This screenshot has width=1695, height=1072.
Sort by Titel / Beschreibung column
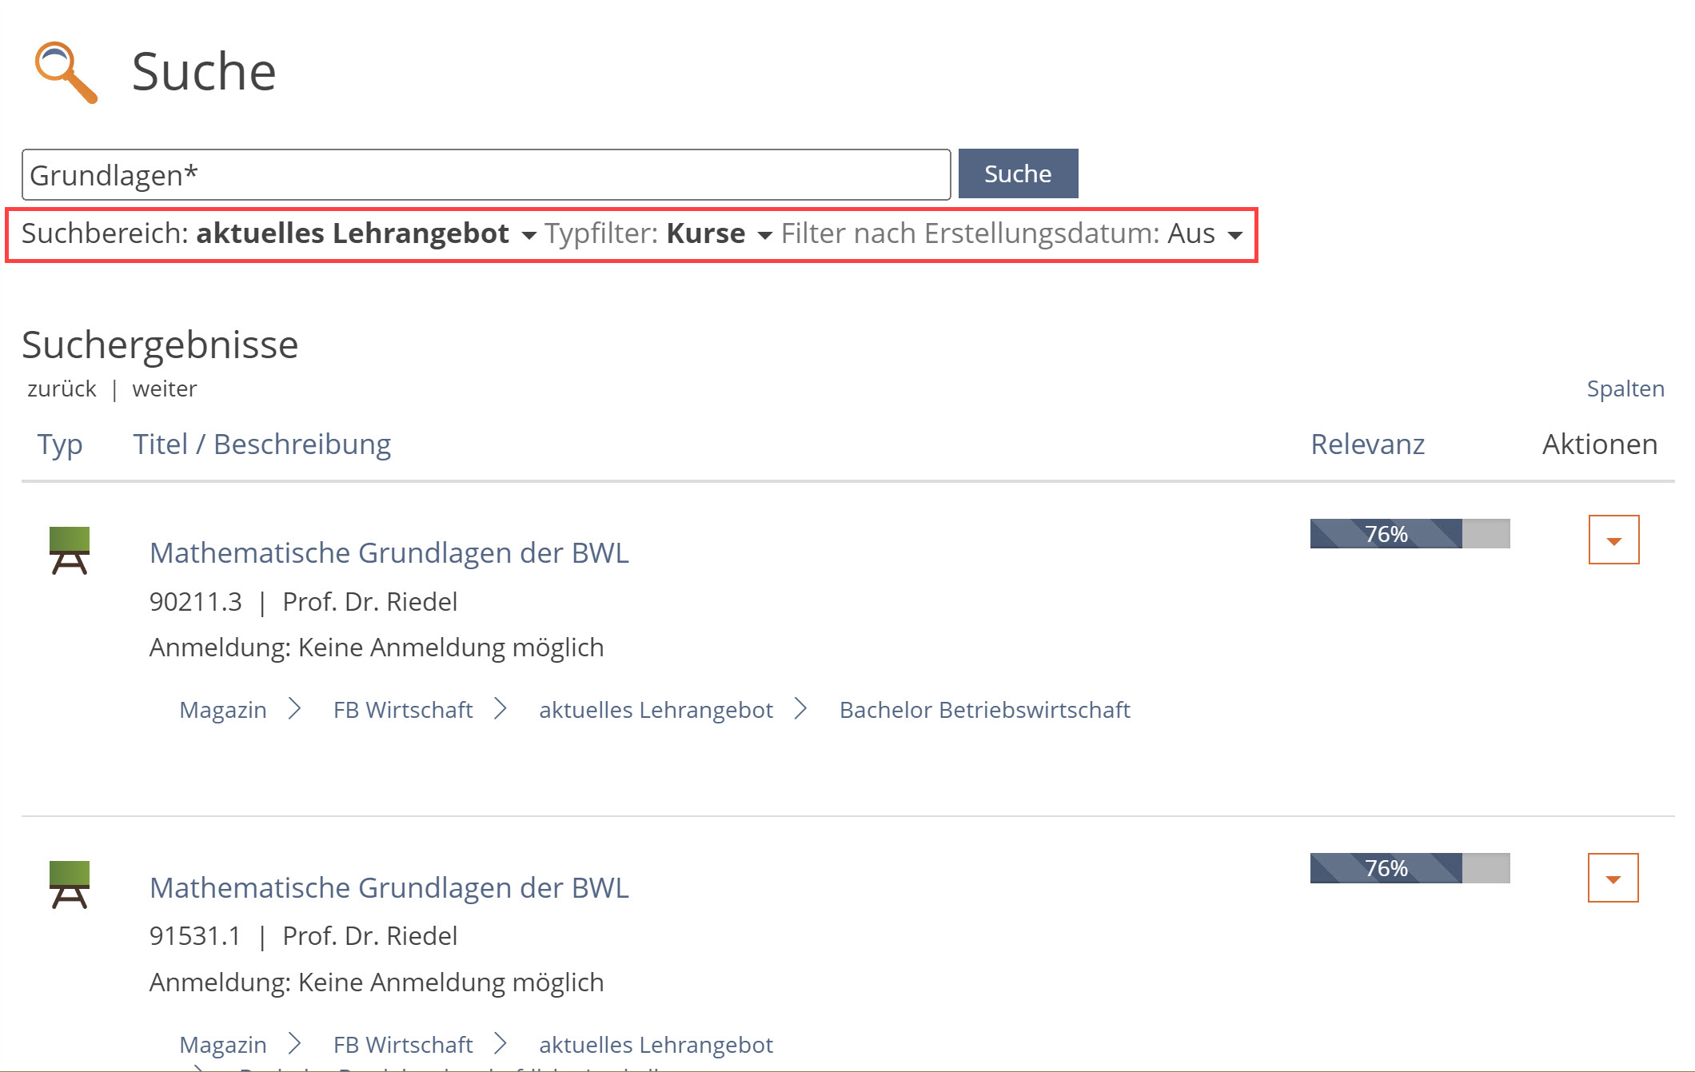click(x=262, y=444)
